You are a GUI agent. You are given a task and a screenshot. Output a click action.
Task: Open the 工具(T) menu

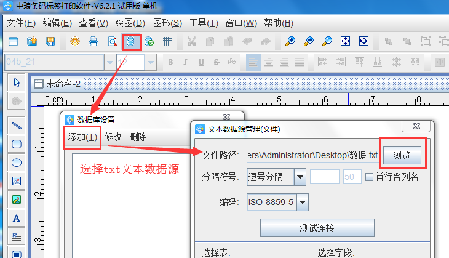click(x=203, y=23)
